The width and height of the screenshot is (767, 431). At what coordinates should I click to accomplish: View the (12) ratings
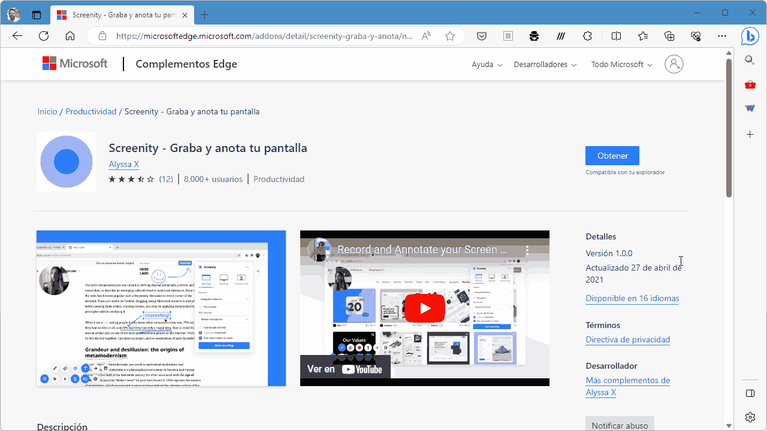tap(166, 179)
